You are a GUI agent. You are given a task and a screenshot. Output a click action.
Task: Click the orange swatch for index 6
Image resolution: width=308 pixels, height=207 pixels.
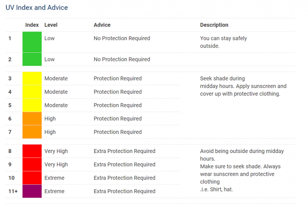coord(32,119)
